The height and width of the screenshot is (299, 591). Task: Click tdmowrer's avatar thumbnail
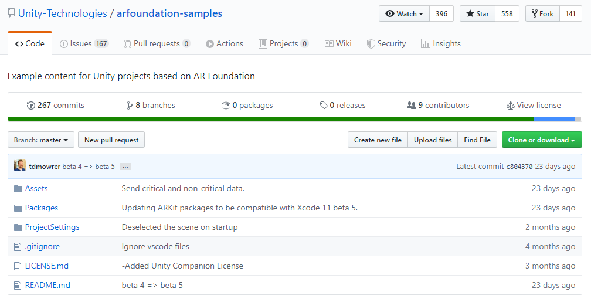20,166
